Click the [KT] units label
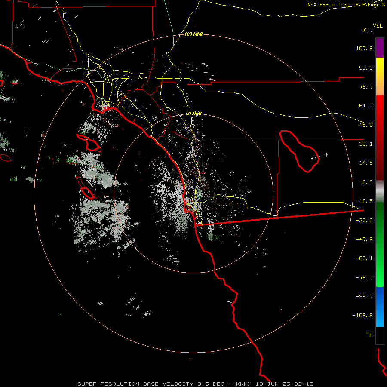The image size is (387, 387). (x=367, y=30)
